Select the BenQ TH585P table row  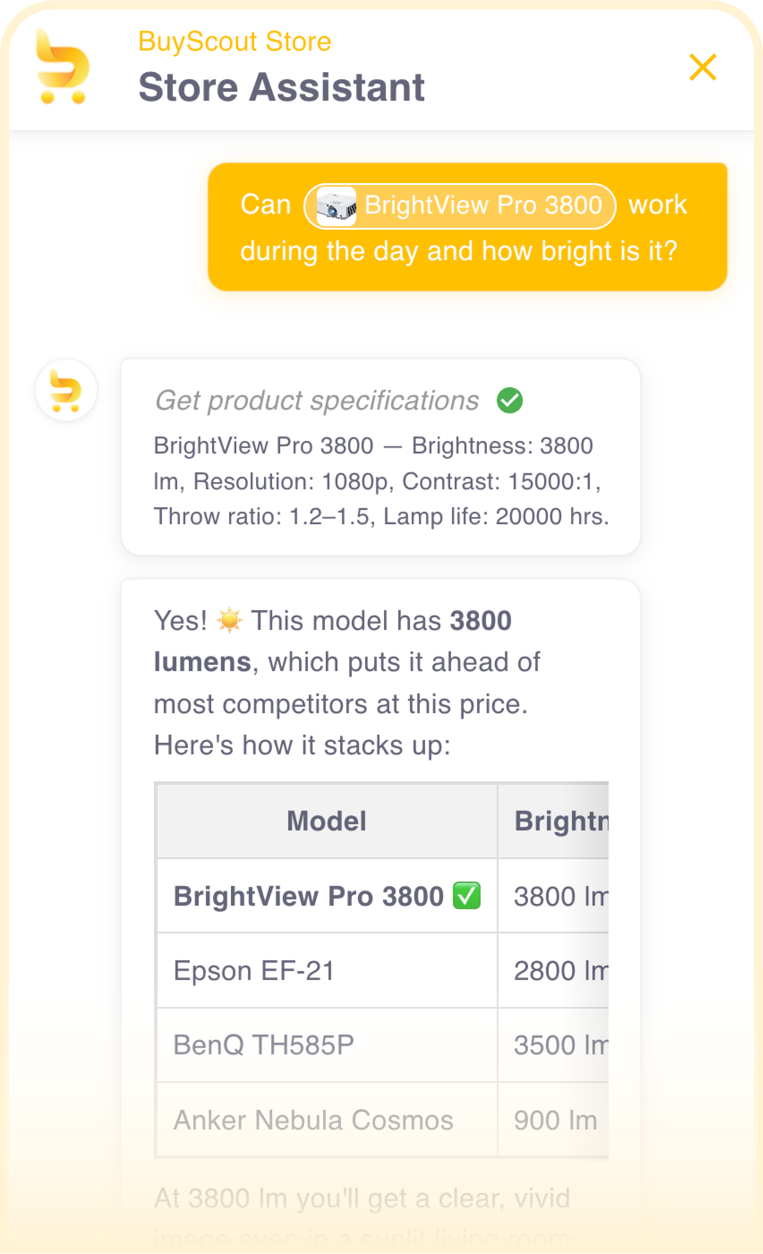[x=382, y=1044]
